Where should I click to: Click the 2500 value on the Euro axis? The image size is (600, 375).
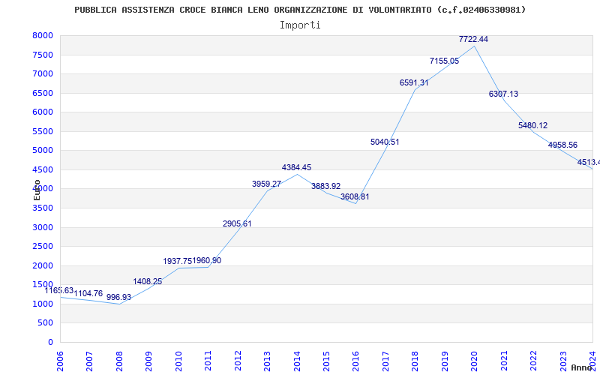tap(43, 247)
